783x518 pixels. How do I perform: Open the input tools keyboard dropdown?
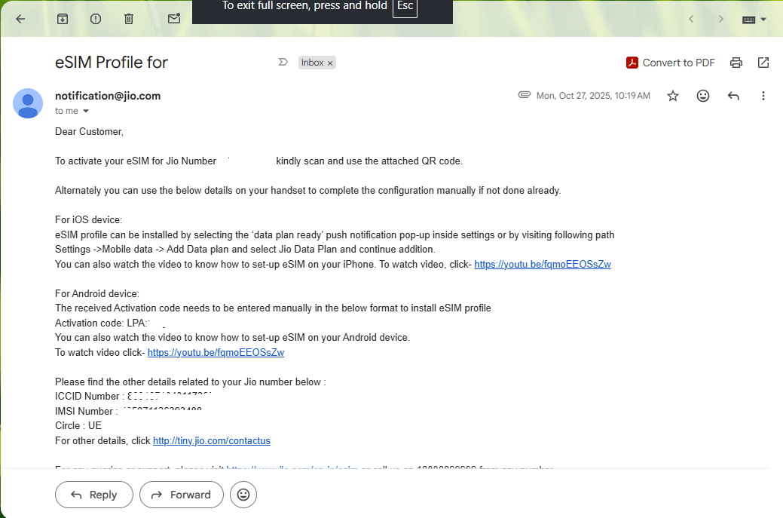754,20
